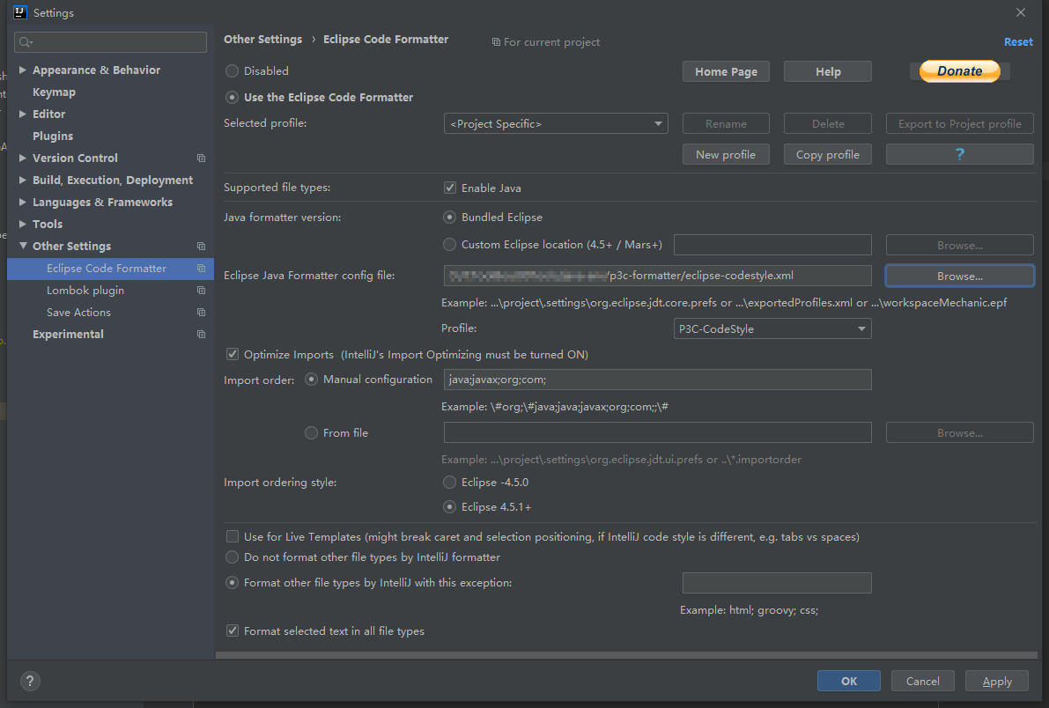
Task: Select Eclipse -4.5.0 import ordering style
Action: 449,483
